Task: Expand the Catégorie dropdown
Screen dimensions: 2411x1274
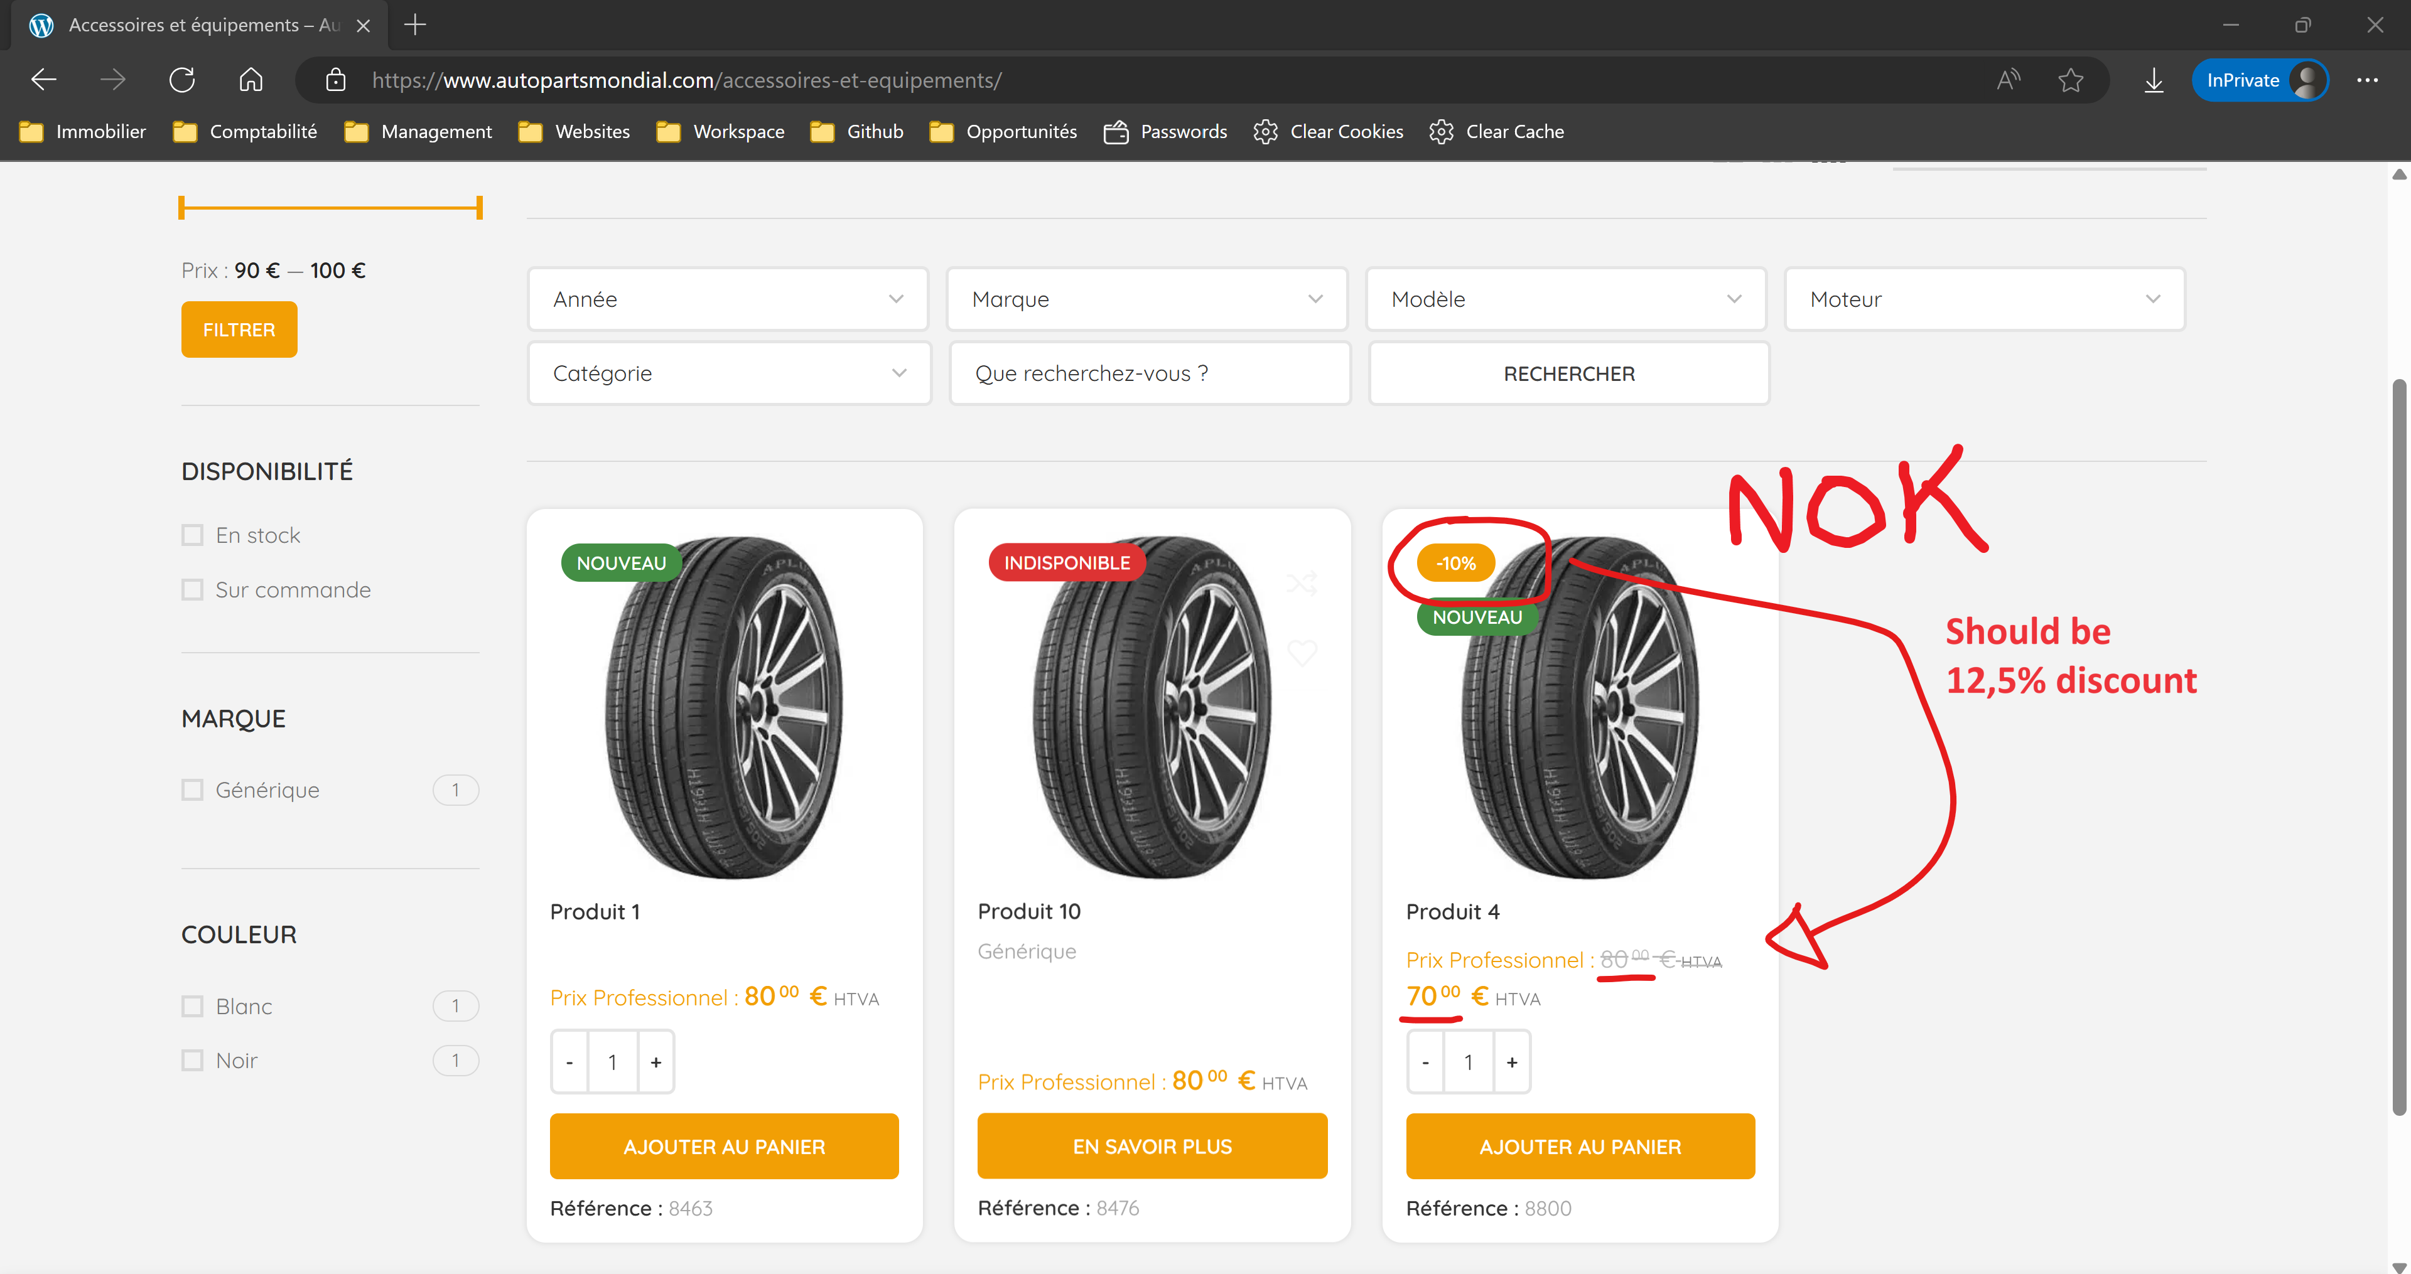Action: (x=730, y=373)
